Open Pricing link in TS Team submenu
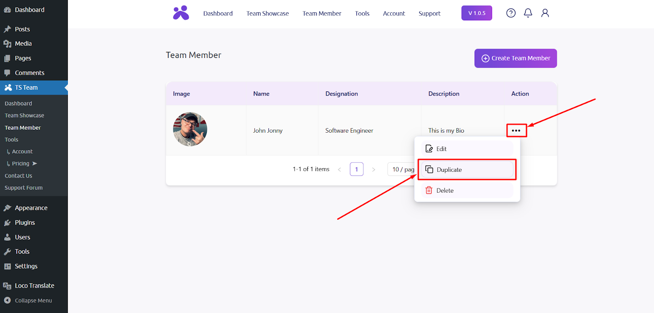Screen dimensions: 654x313 point(21,164)
